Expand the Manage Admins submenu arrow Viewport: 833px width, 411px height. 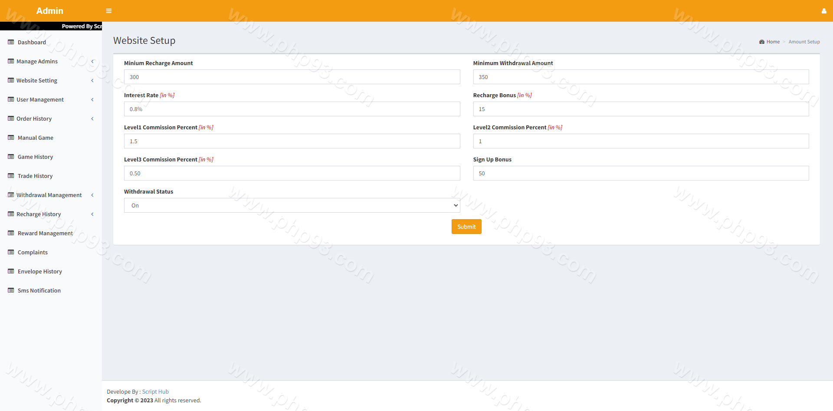pyautogui.click(x=92, y=61)
